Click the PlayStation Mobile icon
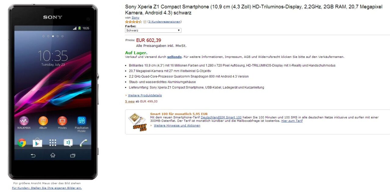Image resolution: width=390 pixels, height=192 pixels. click(x=82, y=121)
